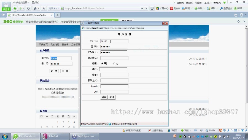The width and height of the screenshot is (248, 140).
Task: Click 登录 button in 用户登录 panel
Action: 54,71
